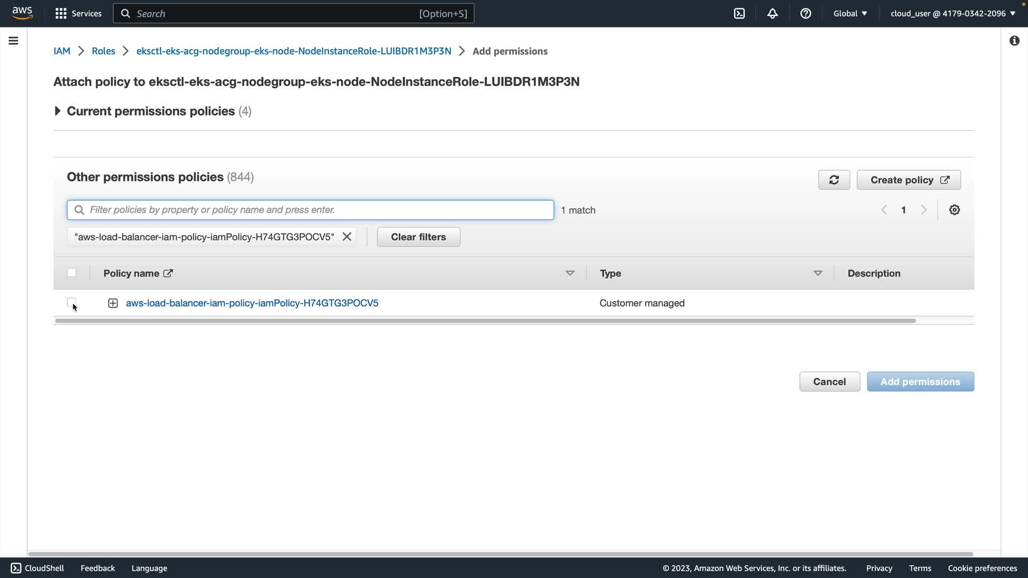Click the filter policies search field

coord(311,210)
